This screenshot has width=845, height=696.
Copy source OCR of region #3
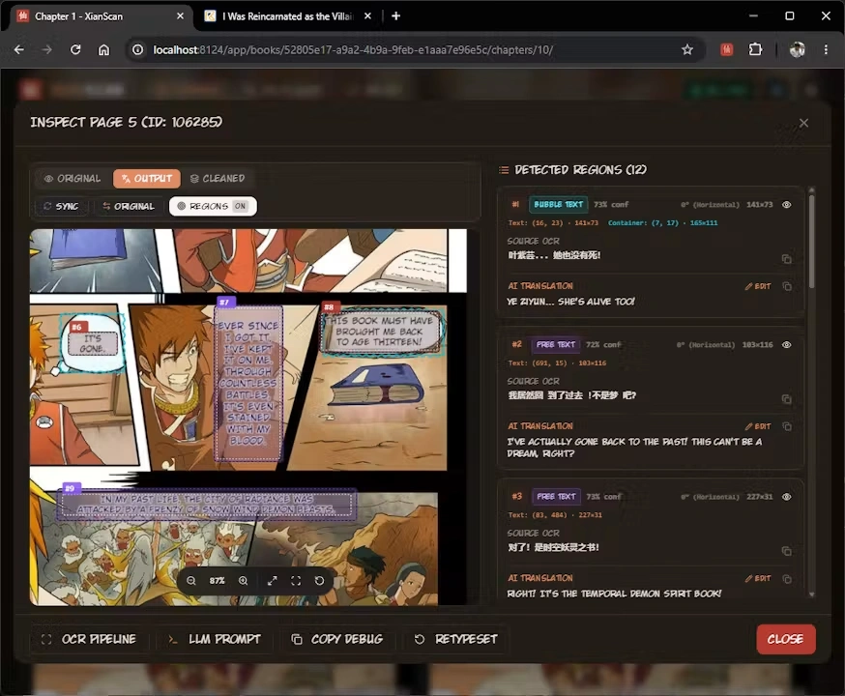[x=787, y=551]
